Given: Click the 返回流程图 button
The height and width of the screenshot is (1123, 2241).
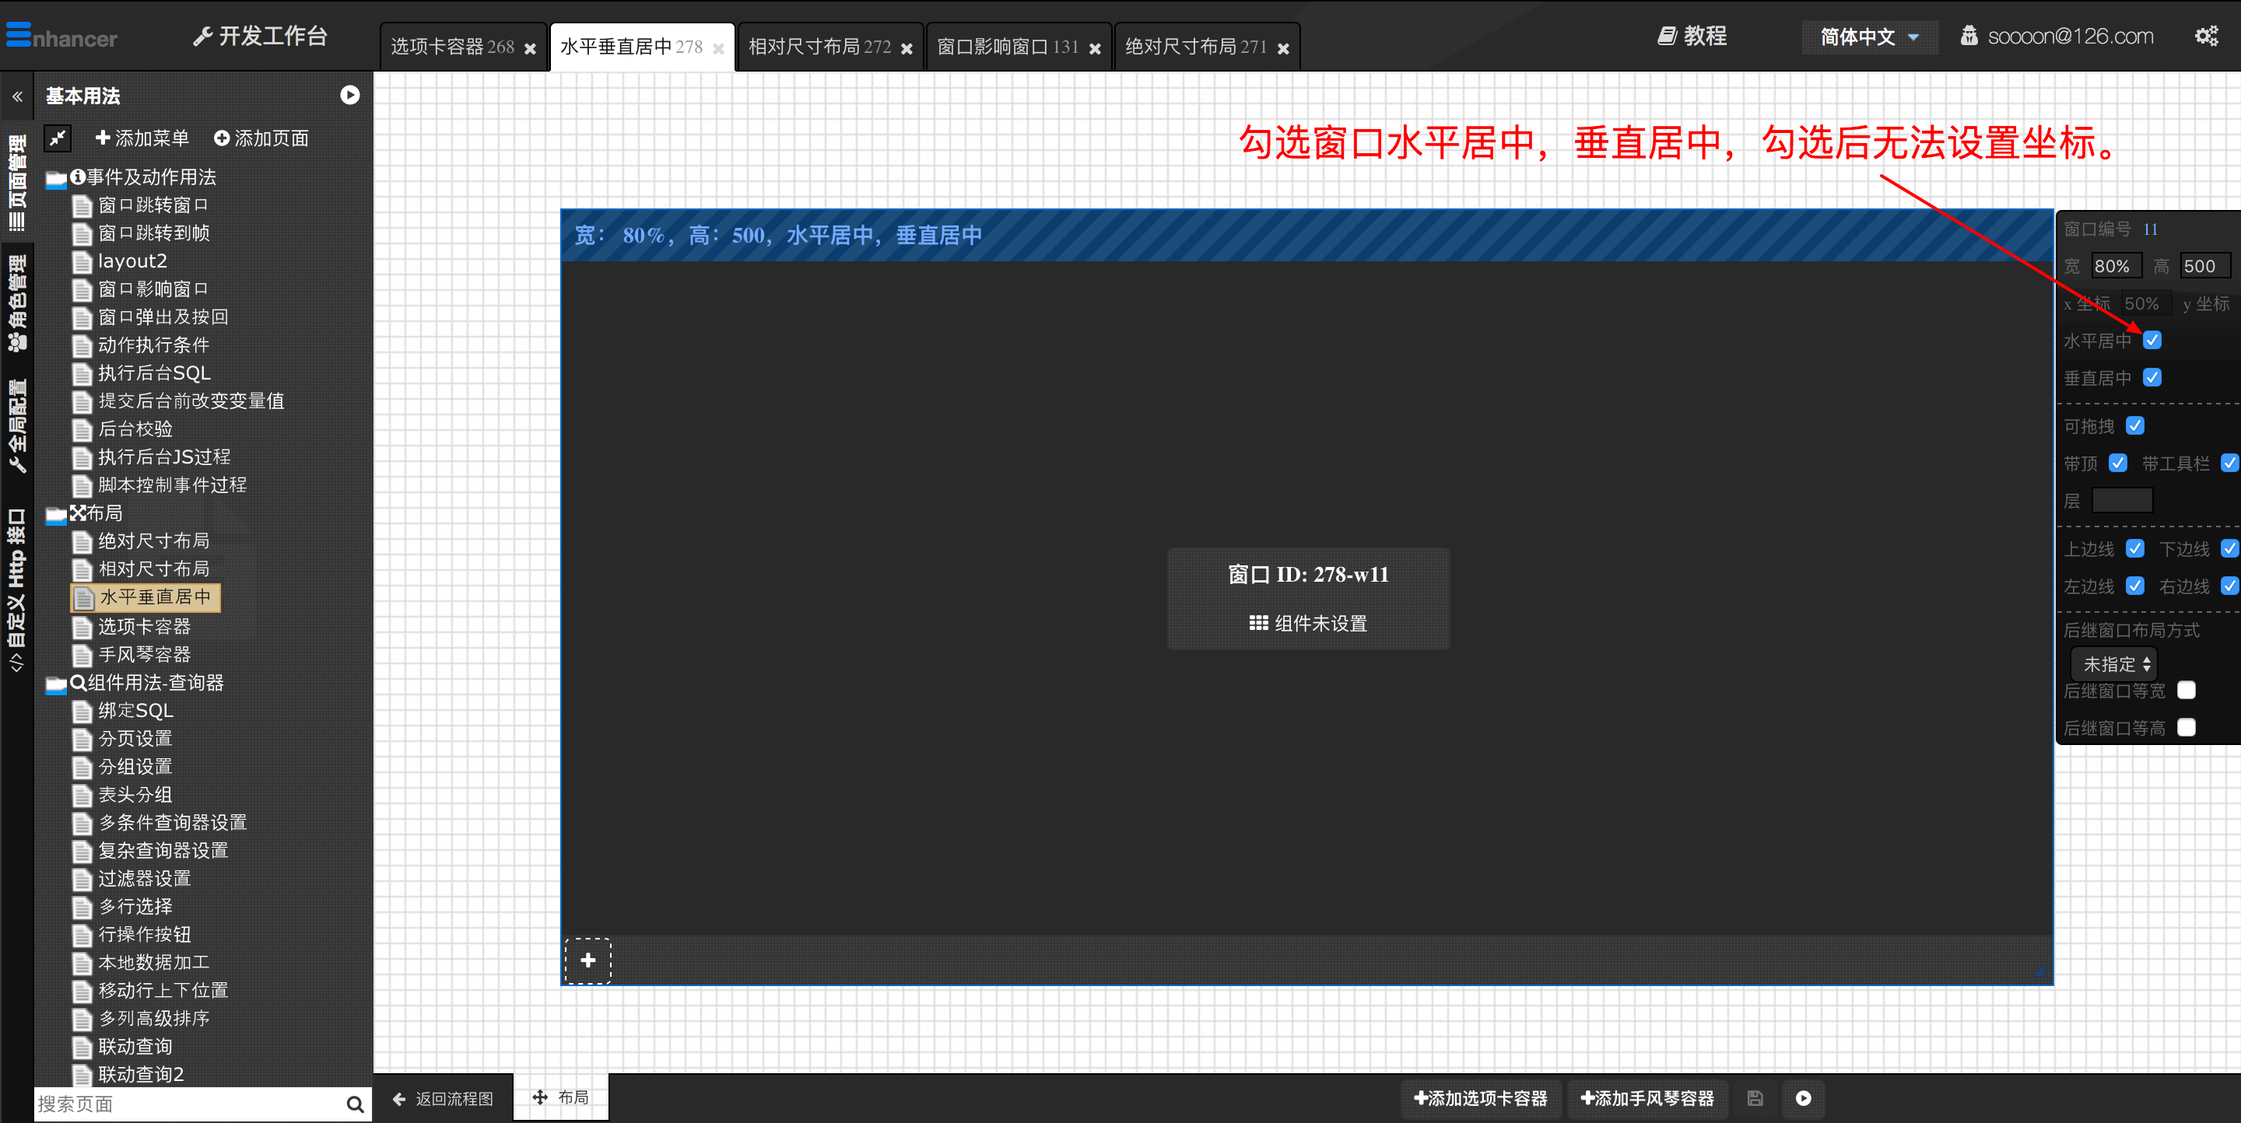Looking at the screenshot, I should pos(443,1099).
